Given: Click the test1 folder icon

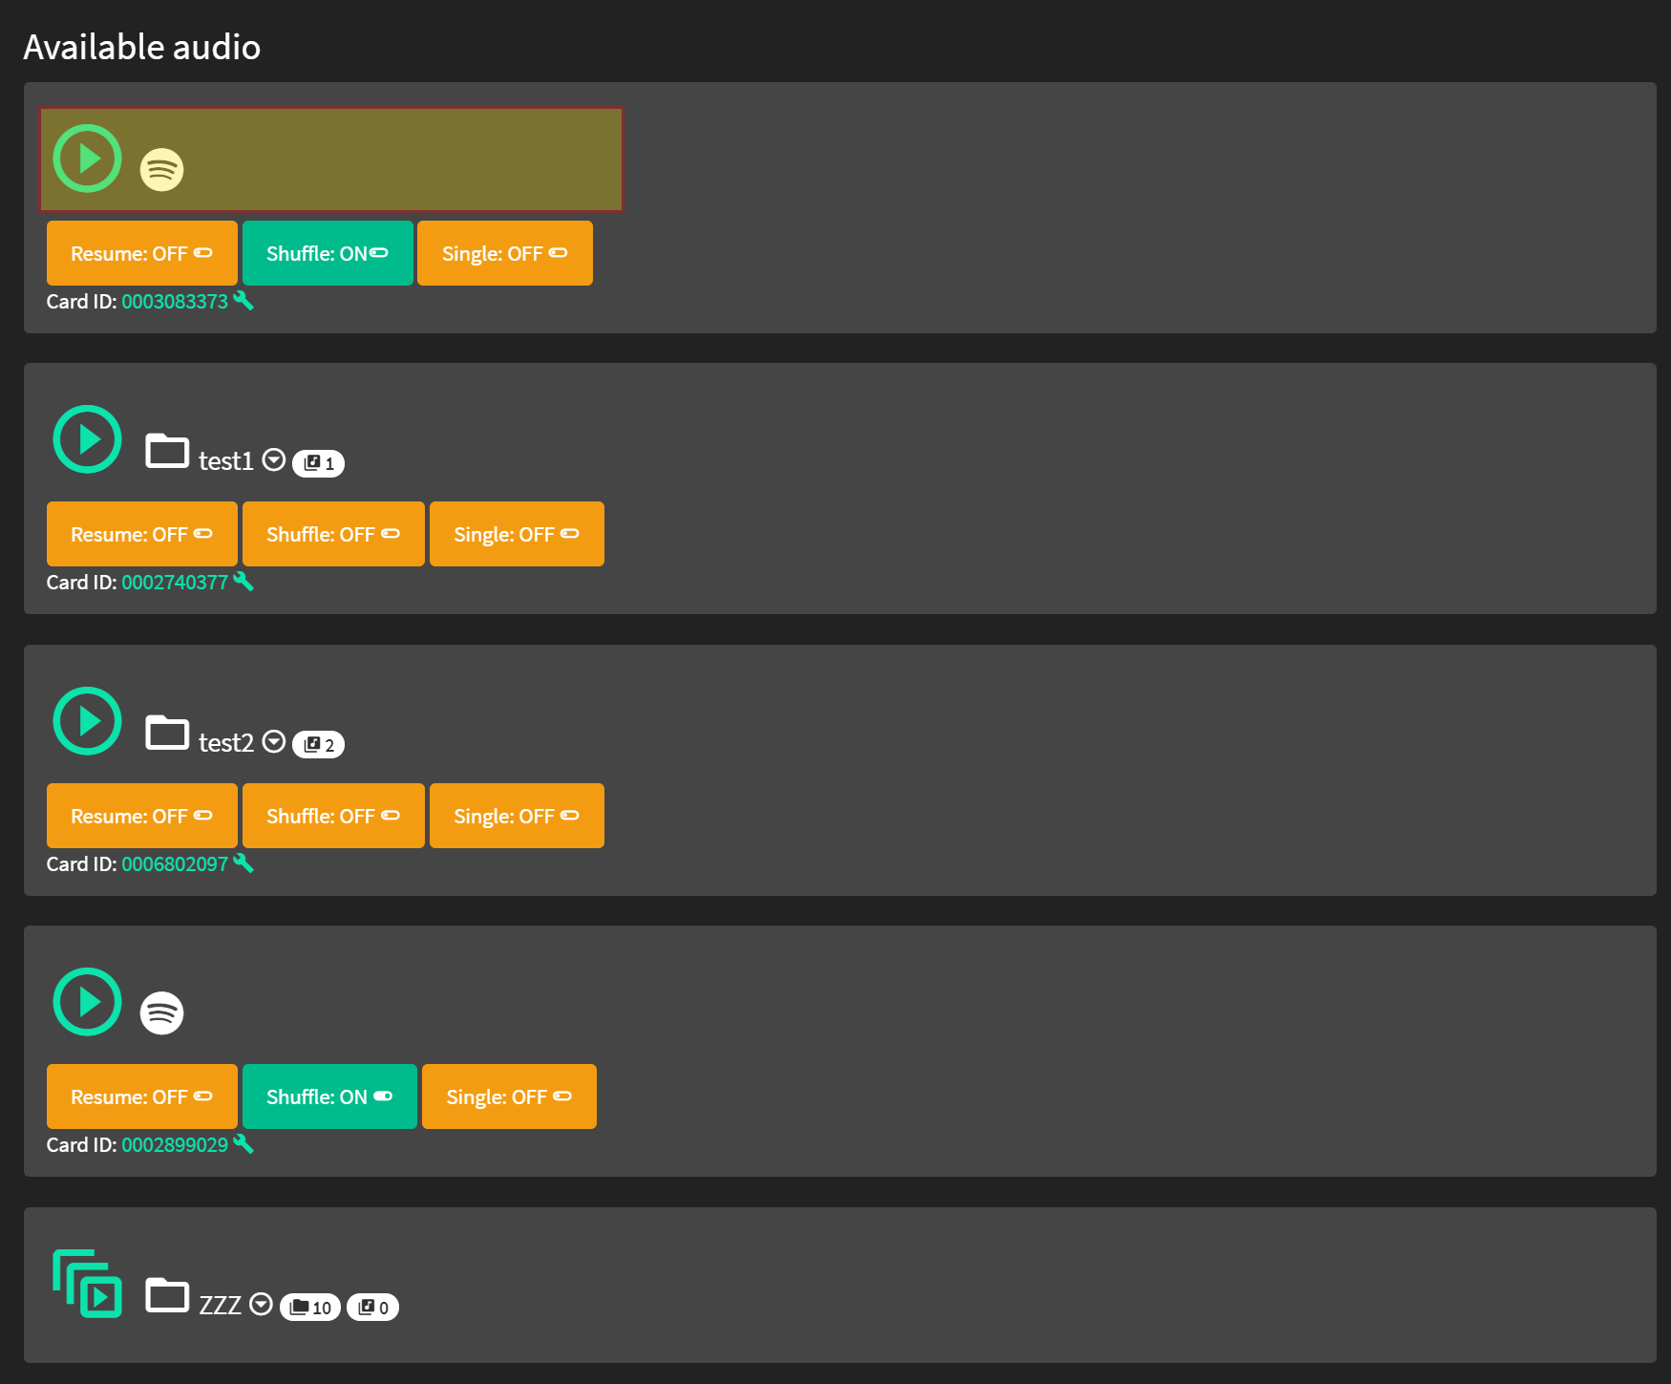Looking at the screenshot, I should (x=167, y=451).
